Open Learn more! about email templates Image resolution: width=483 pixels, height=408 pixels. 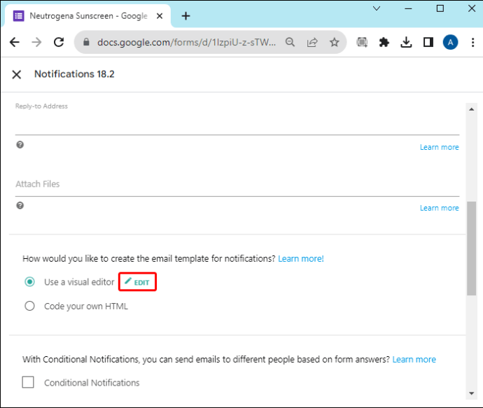[x=300, y=259]
